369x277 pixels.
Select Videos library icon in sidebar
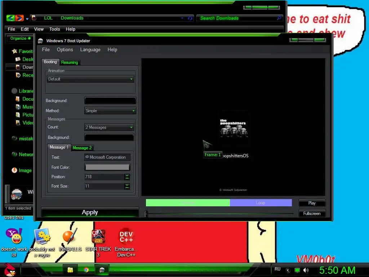[x=18, y=123]
